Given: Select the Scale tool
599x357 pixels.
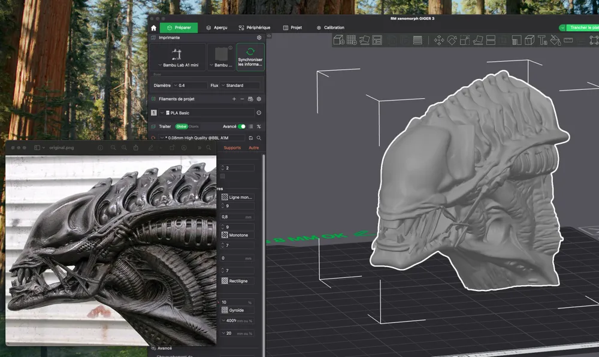Looking at the screenshot, I should click(465, 40).
